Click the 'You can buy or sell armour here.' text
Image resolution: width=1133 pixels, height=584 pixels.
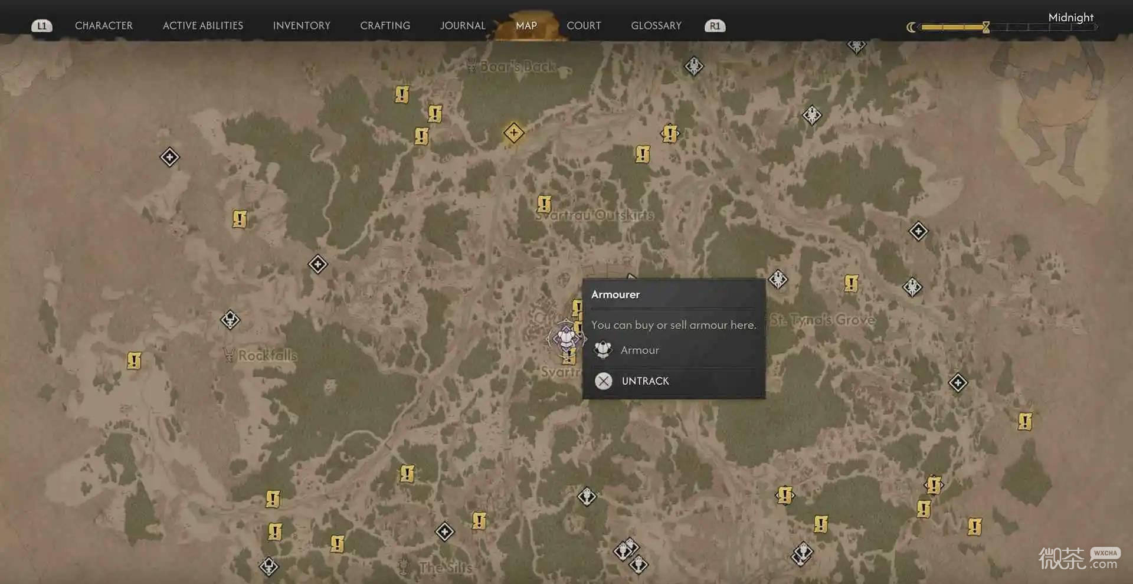coord(673,325)
